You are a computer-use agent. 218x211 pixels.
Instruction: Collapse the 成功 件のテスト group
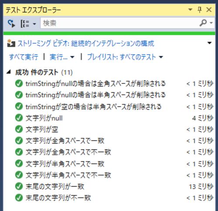9,72
